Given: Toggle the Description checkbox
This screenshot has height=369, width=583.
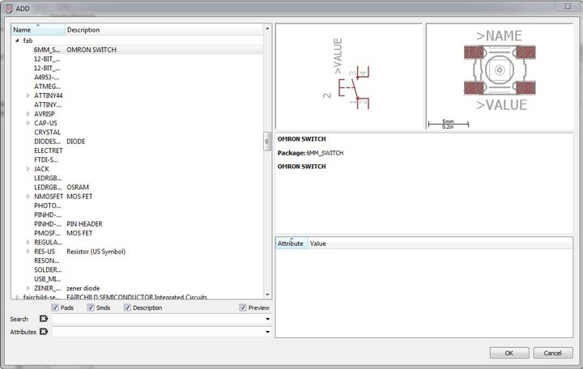Looking at the screenshot, I should point(127,307).
